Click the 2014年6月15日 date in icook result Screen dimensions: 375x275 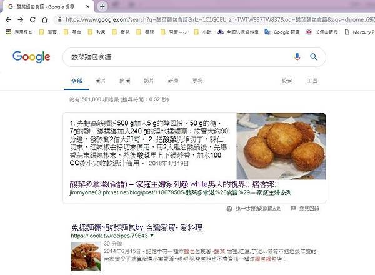click(122, 251)
